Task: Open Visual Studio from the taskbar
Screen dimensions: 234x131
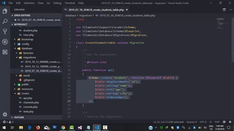Action: tap(80, 128)
